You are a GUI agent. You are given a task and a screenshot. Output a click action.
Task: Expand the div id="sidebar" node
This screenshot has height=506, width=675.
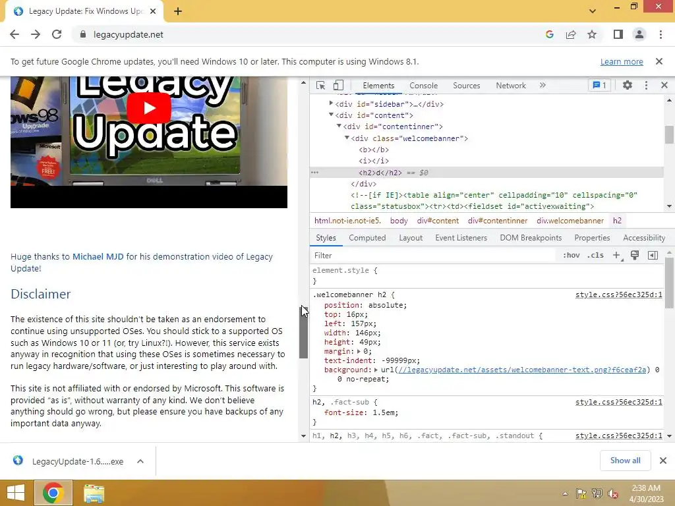331,103
